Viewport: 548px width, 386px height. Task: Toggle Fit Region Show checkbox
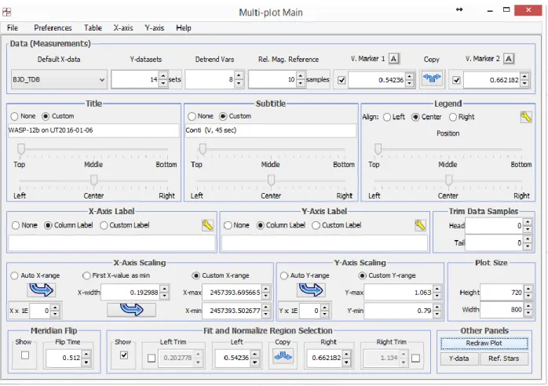point(124,355)
